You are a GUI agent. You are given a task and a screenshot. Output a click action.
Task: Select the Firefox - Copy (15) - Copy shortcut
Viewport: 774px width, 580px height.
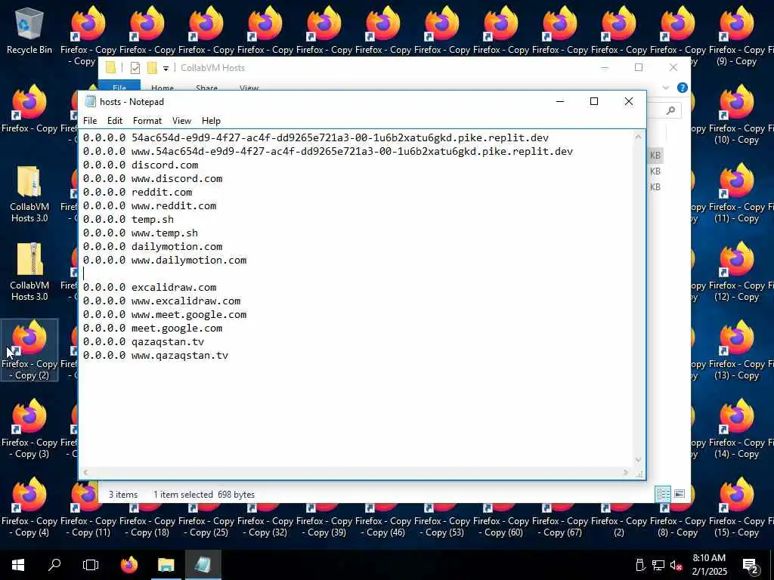coord(736,507)
